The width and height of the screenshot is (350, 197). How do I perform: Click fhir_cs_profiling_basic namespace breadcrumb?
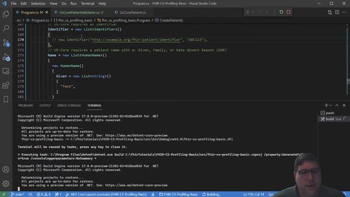(x=73, y=20)
